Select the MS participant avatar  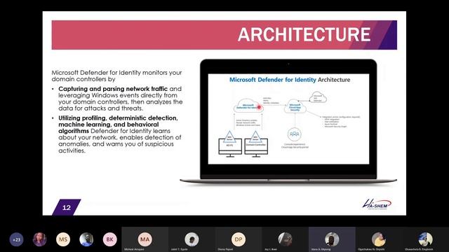tap(63, 239)
